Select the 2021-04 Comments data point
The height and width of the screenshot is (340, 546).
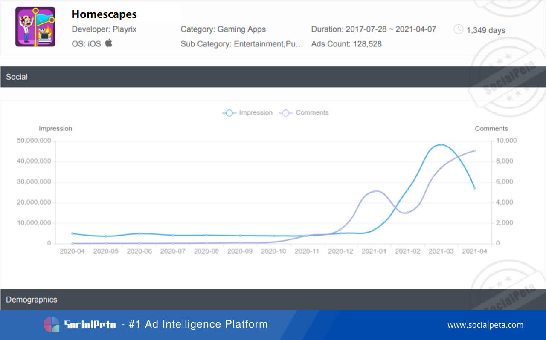pyautogui.click(x=475, y=150)
